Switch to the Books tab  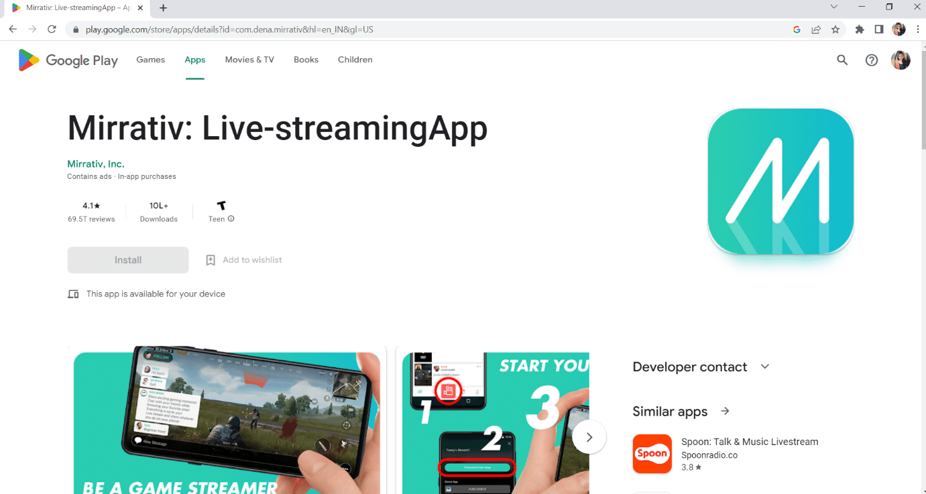pos(306,60)
